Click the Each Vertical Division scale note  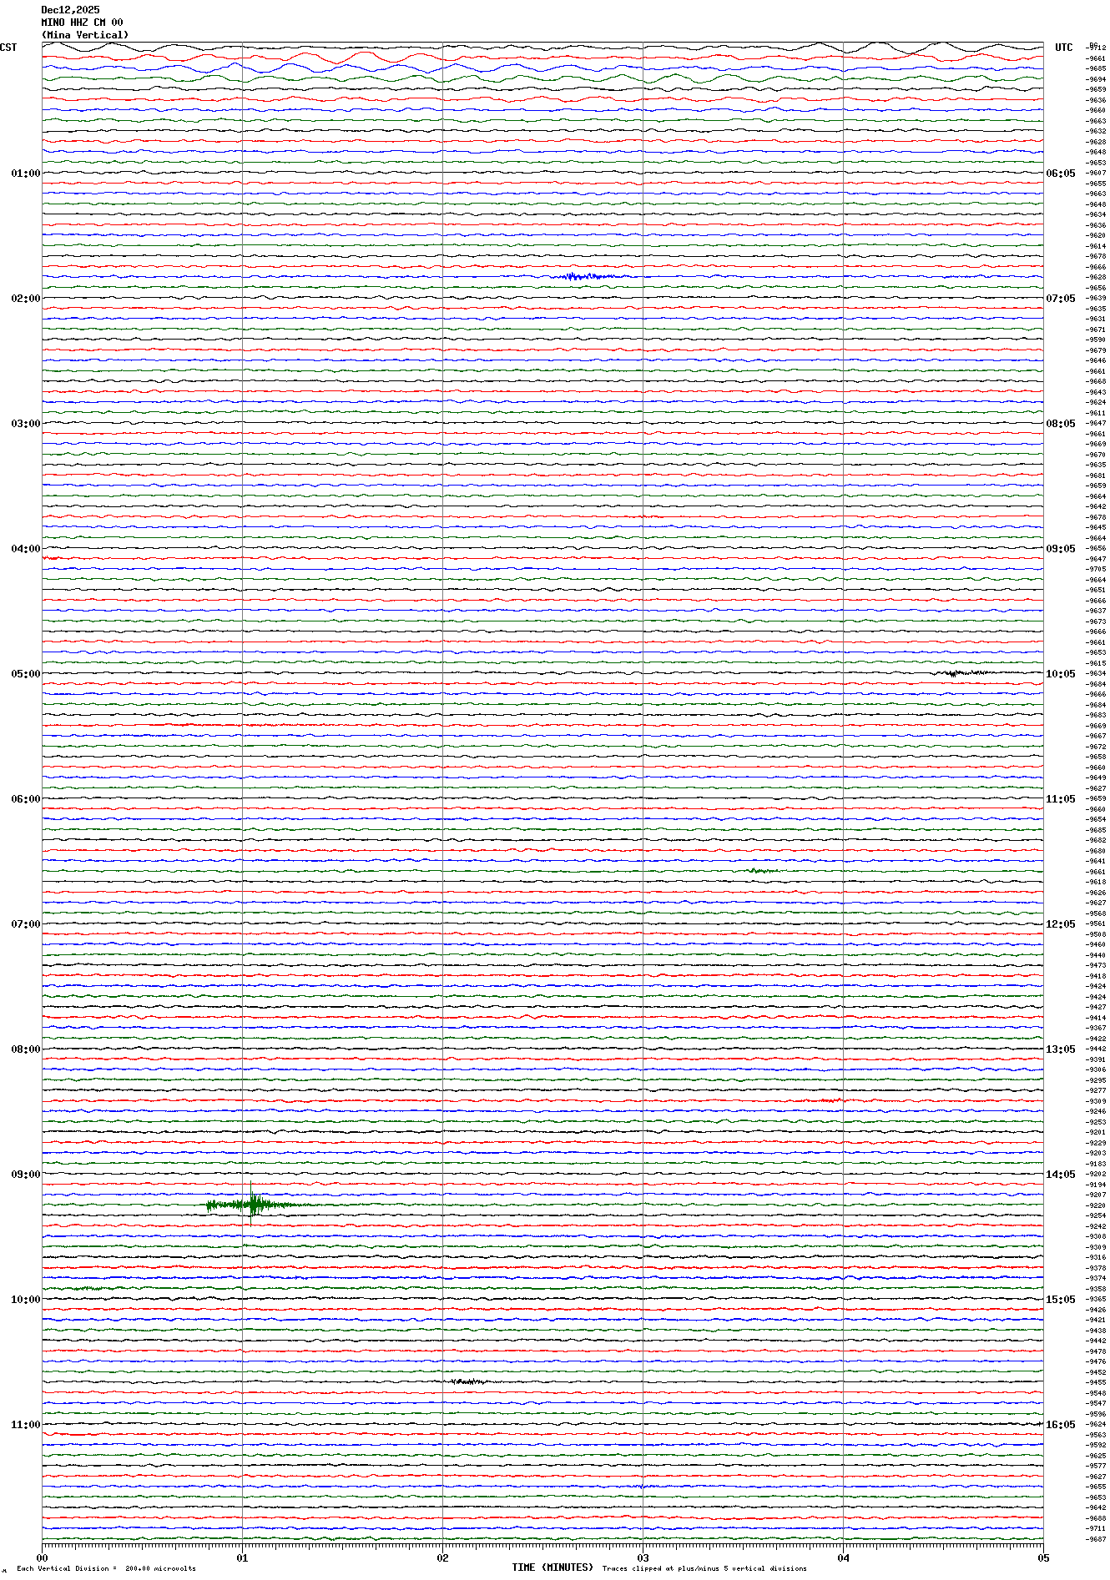click(106, 1568)
